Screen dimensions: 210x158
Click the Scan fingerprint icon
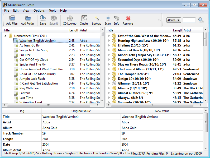108,18
